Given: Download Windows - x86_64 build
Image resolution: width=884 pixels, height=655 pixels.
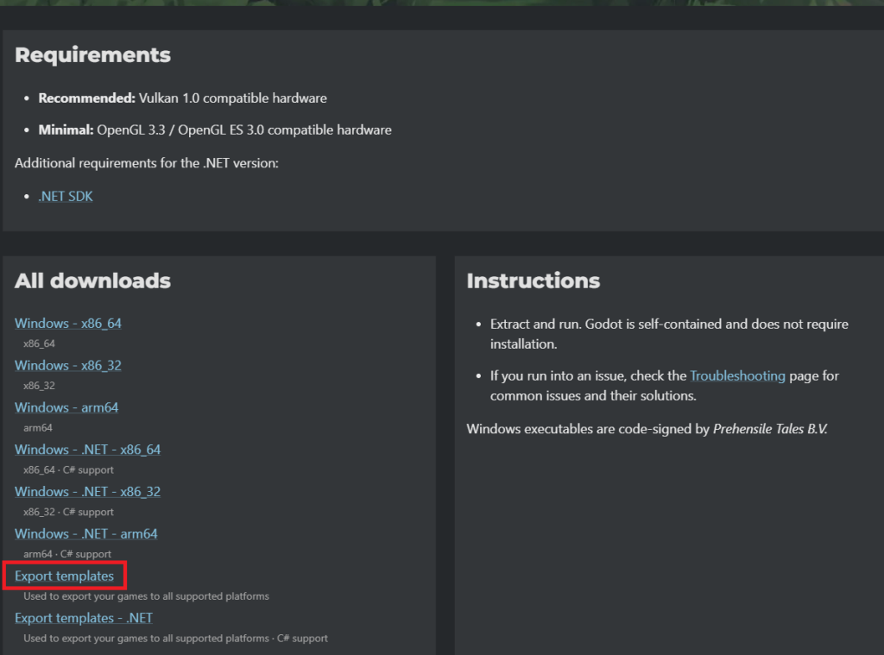Looking at the screenshot, I should tap(67, 323).
